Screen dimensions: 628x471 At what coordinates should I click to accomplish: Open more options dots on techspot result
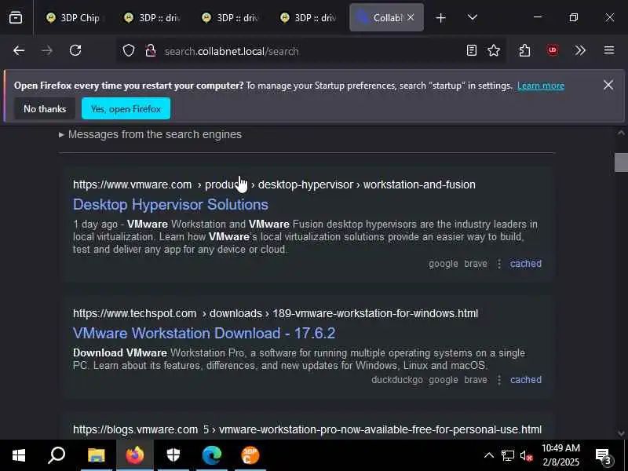coord(499,380)
